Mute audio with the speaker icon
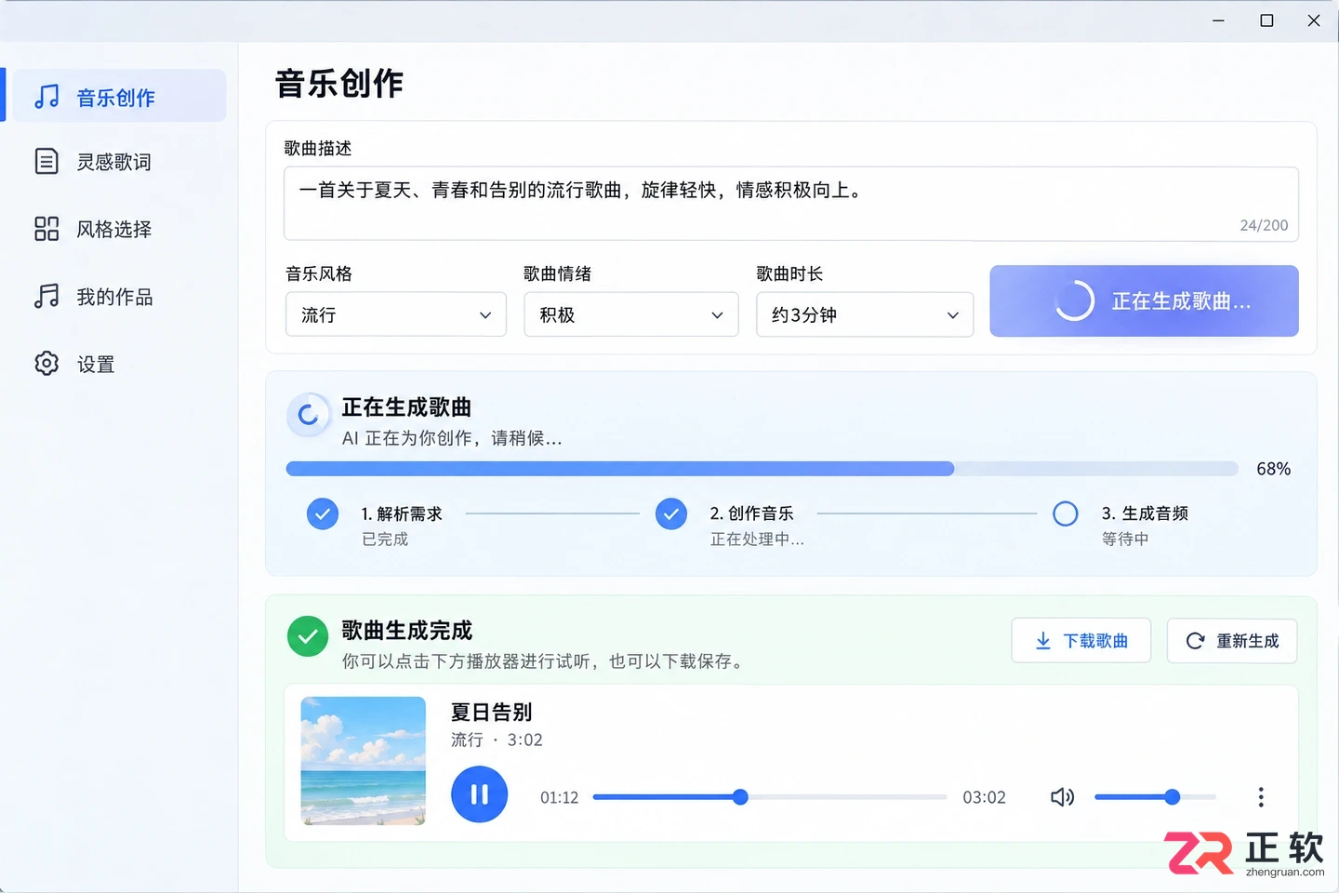Screen dimensions: 1339x893 tap(1062, 797)
